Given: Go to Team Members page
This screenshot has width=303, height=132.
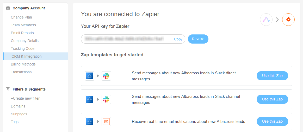Looking at the screenshot, I should point(23,25).
